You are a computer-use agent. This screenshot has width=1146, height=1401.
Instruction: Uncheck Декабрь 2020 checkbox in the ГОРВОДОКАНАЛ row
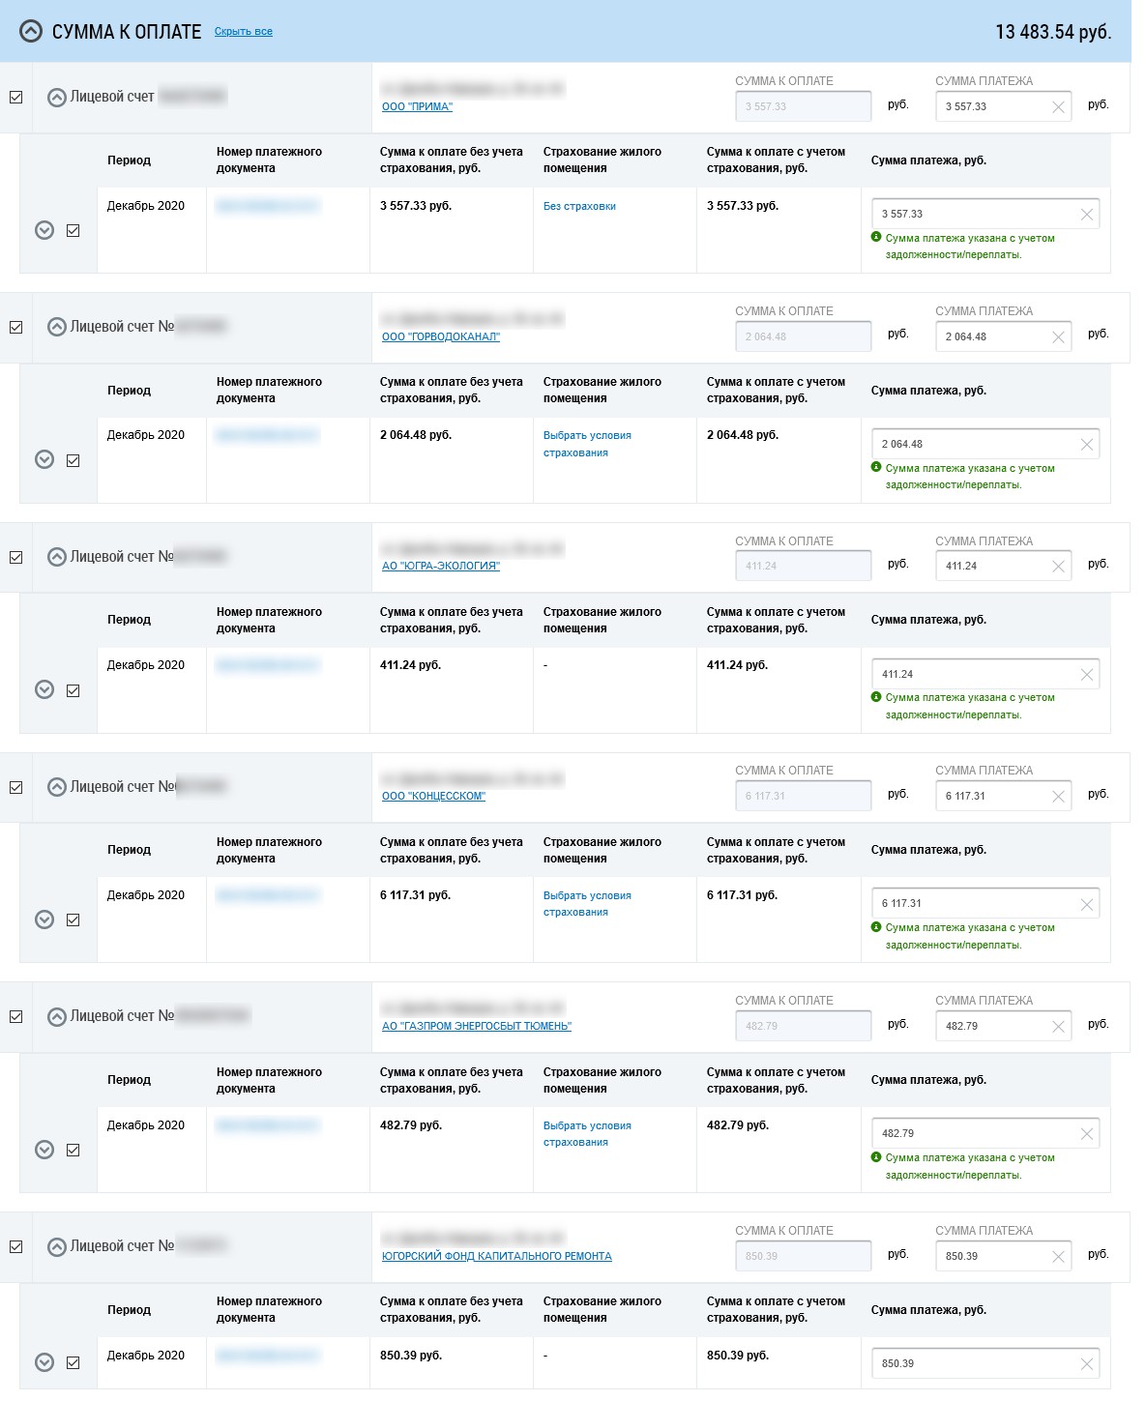coord(73,460)
